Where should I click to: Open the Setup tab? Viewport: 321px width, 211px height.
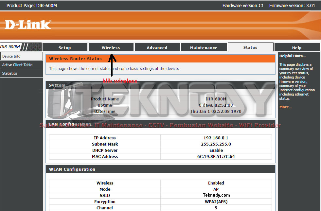click(65, 47)
